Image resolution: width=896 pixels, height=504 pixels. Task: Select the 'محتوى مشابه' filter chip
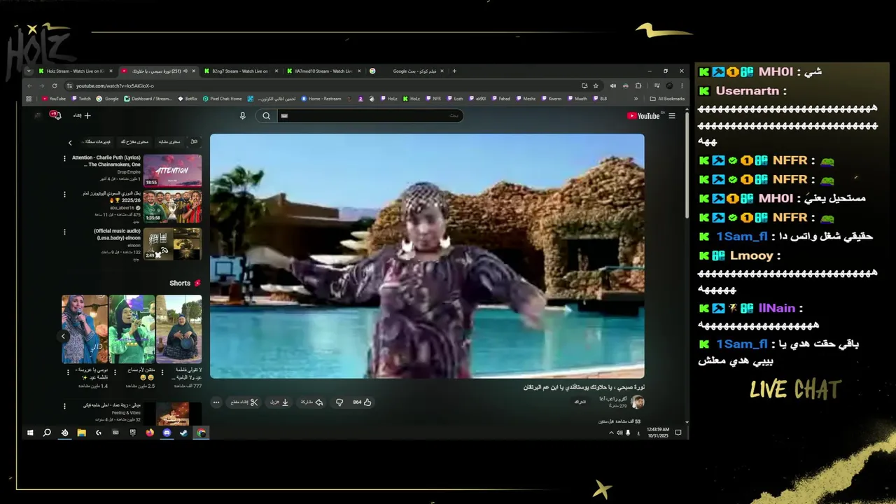coord(169,141)
